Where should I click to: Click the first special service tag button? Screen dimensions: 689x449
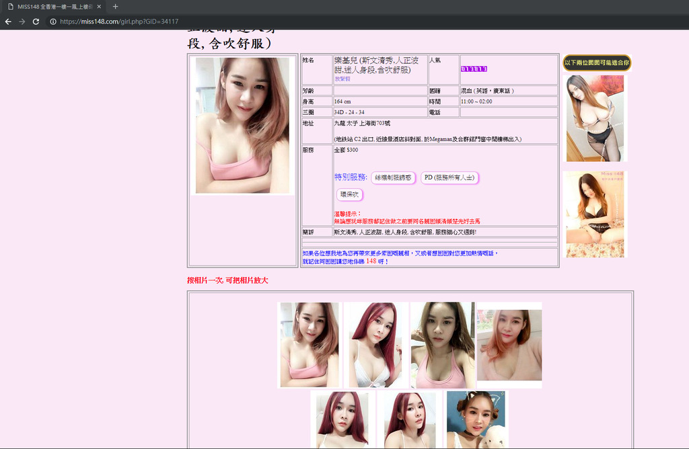(x=393, y=177)
